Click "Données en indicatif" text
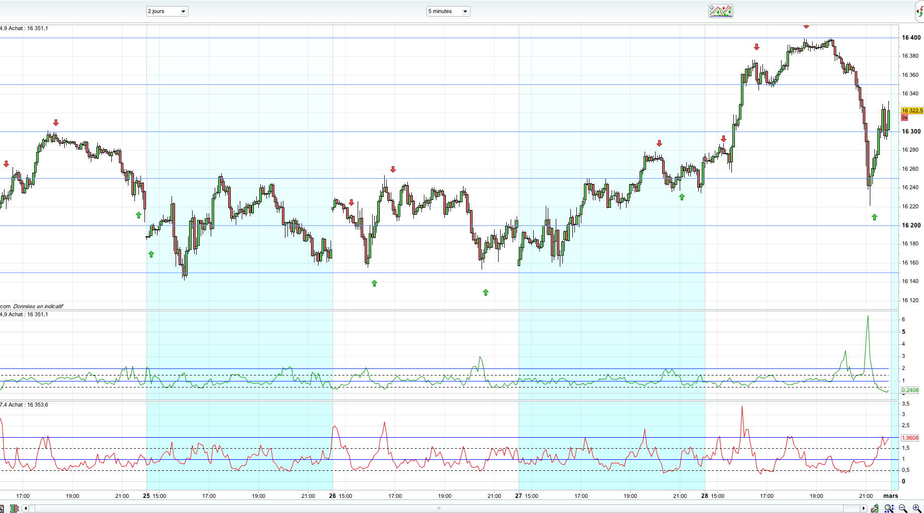 coord(38,306)
